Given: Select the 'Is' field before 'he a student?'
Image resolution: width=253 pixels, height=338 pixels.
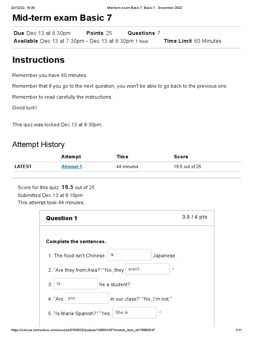Looking at the screenshot, I should pyautogui.click(x=76, y=284).
